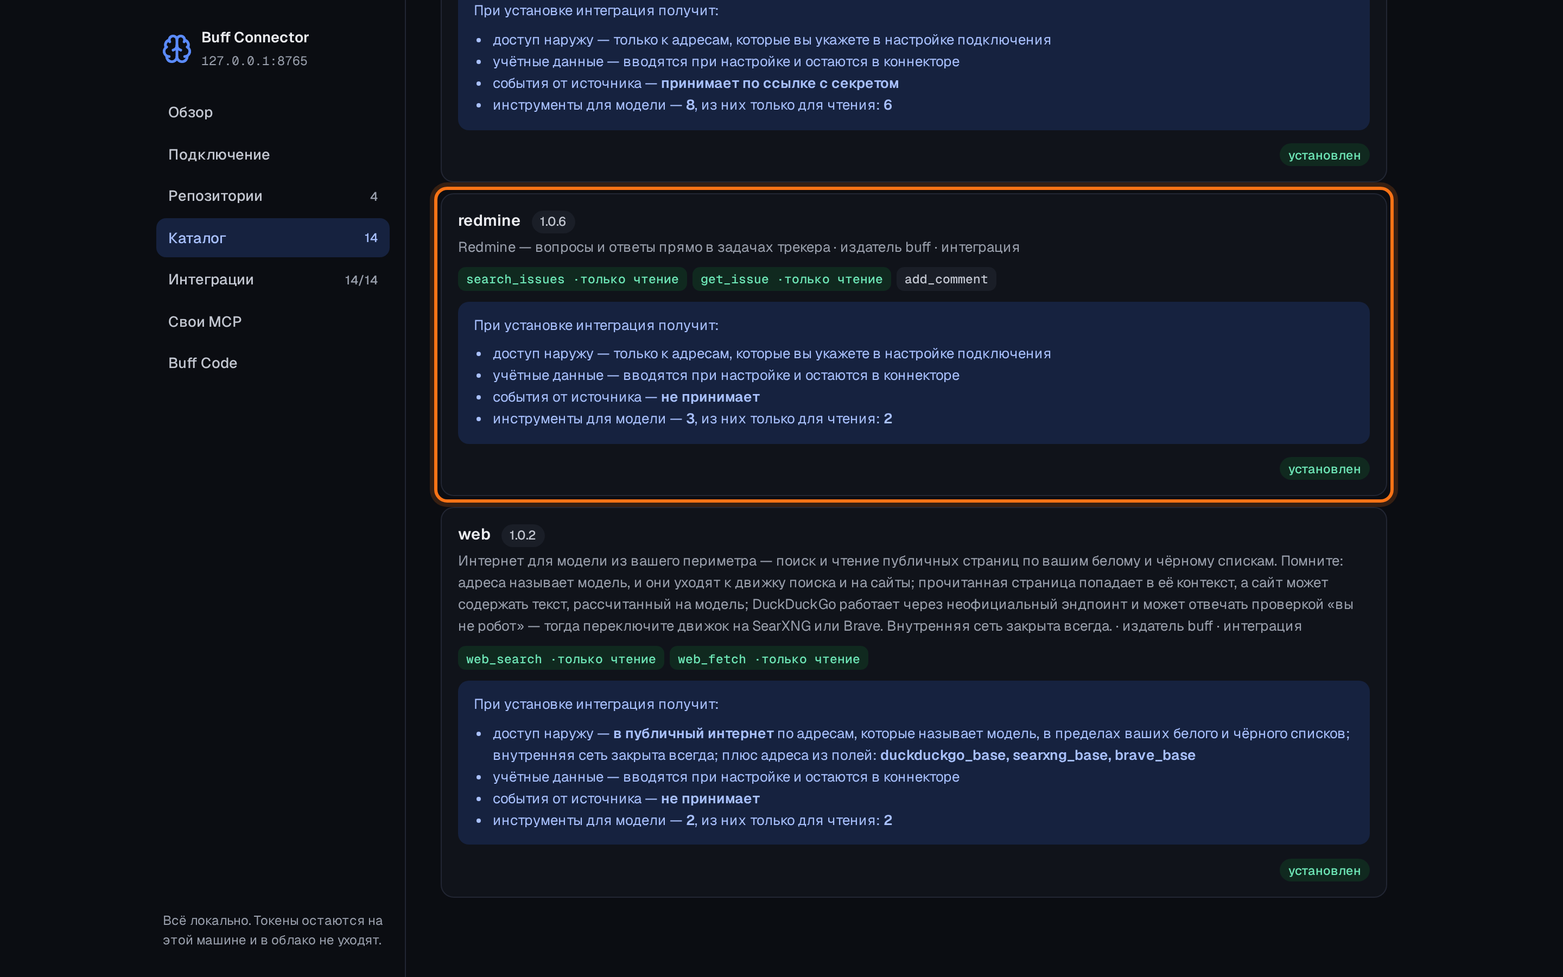Click the 127.0.0.1:8765 address text

[x=255, y=61]
